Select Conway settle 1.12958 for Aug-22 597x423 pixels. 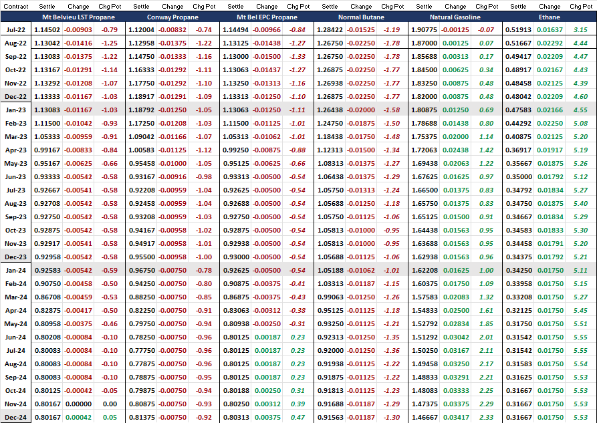(x=141, y=43)
